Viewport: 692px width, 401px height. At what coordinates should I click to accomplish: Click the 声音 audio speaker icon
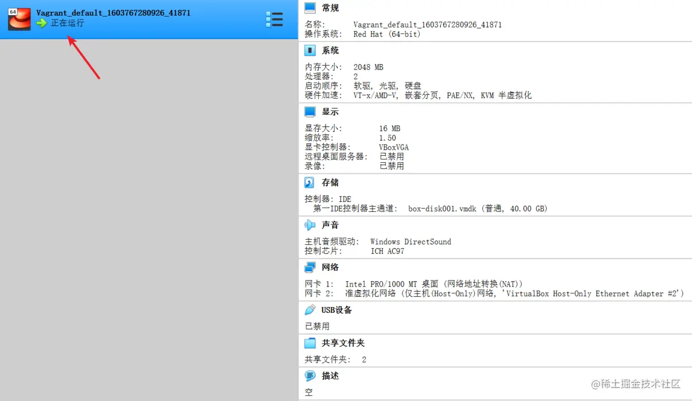click(x=310, y=225)
